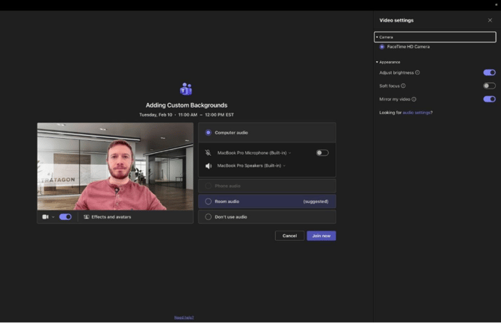Select Don't use audio radio option
The height and width of the screenshot is (323, 501).
click(x=208, y=217)
